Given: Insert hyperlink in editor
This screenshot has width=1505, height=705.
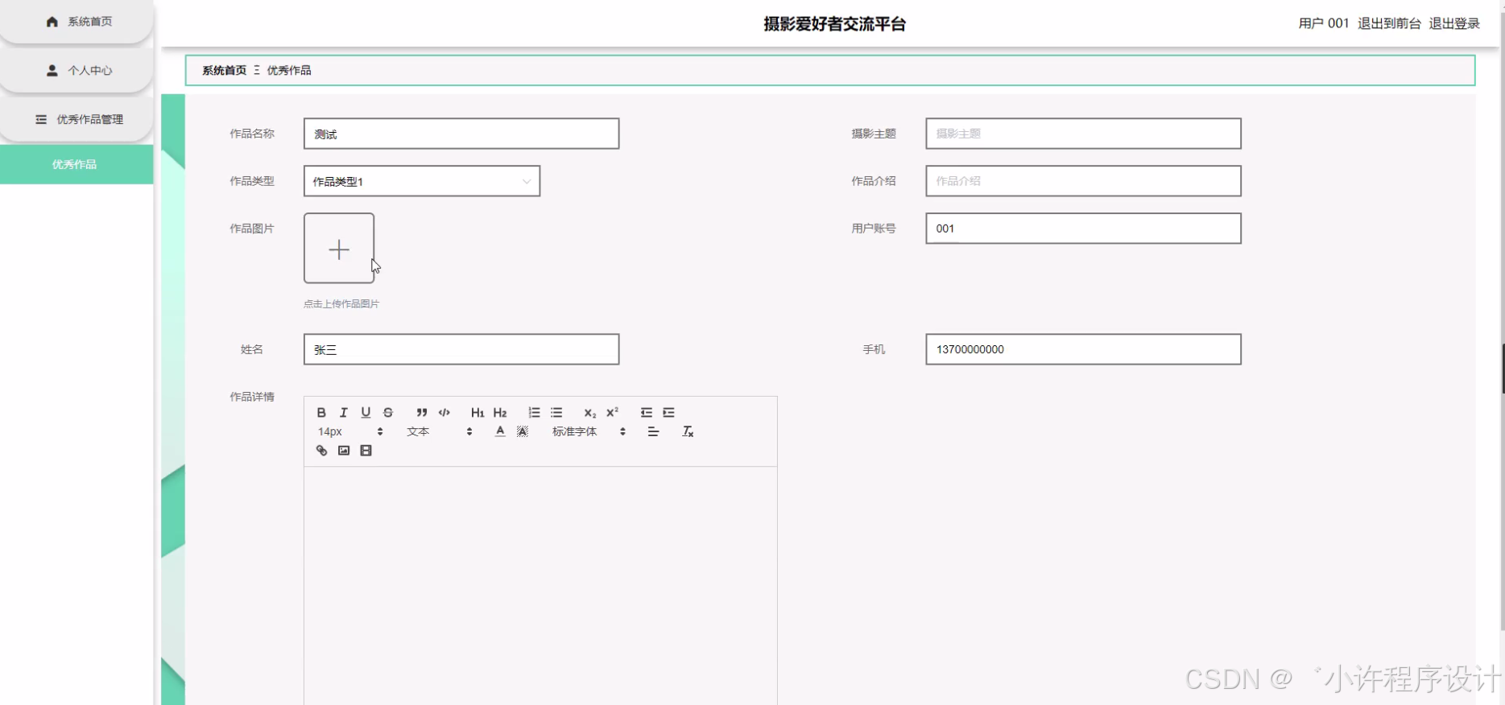Looking at the screenshot, I should click(321, 451).
